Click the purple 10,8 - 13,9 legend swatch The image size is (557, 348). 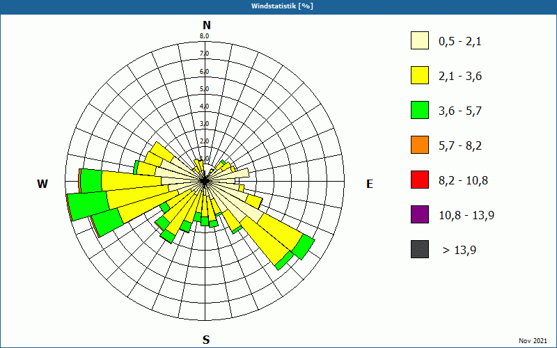pyautogui.click(x=420, y=214)
